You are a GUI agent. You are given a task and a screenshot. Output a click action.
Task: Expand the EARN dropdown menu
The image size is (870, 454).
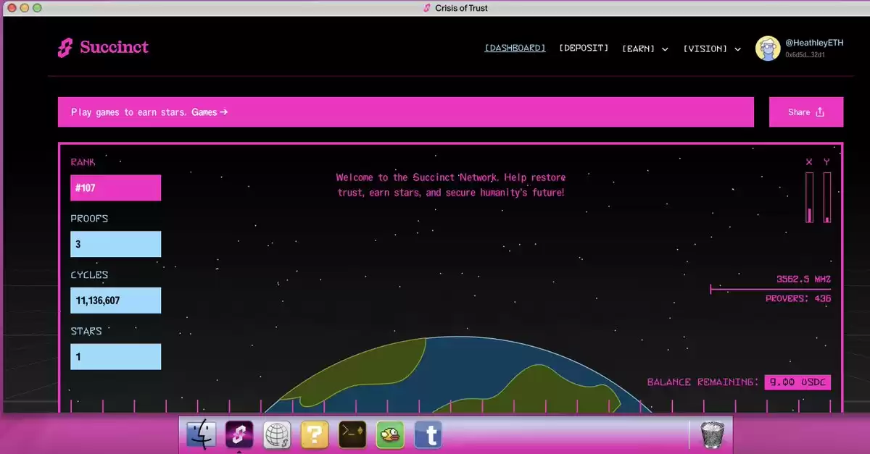pyautogui.click(x=645, y=49)
